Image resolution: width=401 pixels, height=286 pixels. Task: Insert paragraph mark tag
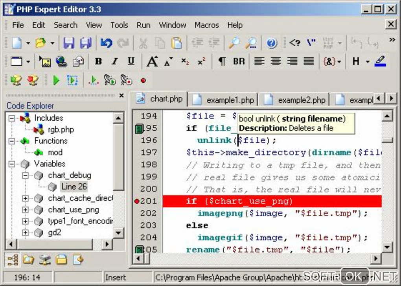pos(222,61)
